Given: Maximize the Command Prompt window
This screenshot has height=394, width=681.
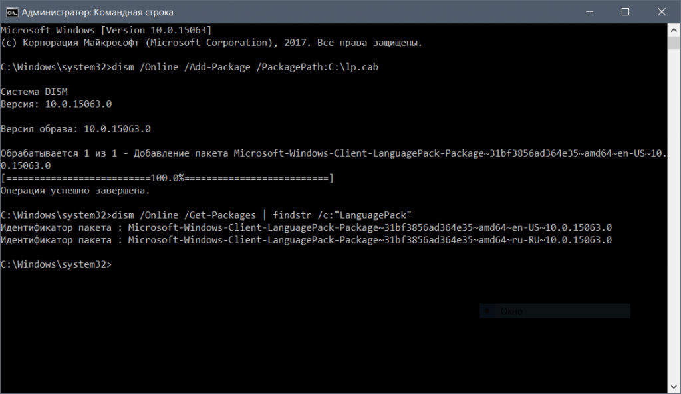Looking at the screenshot, I should pyautogui.click(x=625, y=11).
